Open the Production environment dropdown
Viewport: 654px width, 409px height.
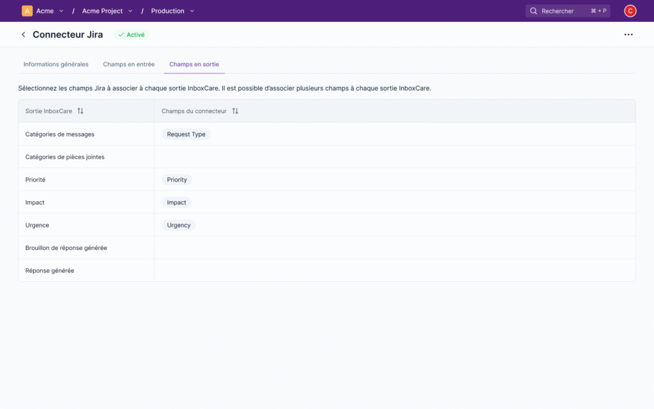click(192, 10)
